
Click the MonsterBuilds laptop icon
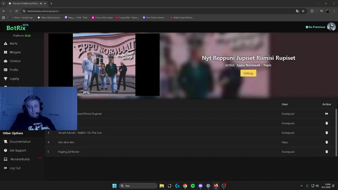[x=5, y=159]
